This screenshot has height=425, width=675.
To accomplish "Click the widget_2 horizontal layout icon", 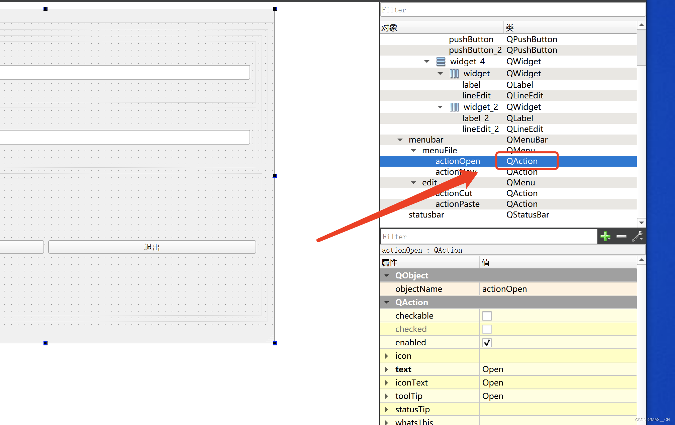I will pyautogui.click(x=454, y=107).
